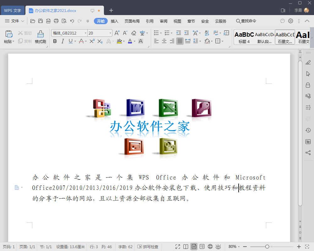Apply yellow highlight color

point(119,41)
